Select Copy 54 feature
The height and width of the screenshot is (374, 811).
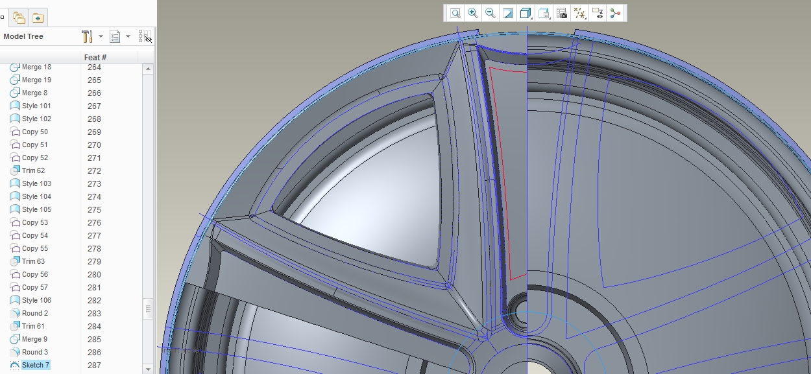(35, 235)
